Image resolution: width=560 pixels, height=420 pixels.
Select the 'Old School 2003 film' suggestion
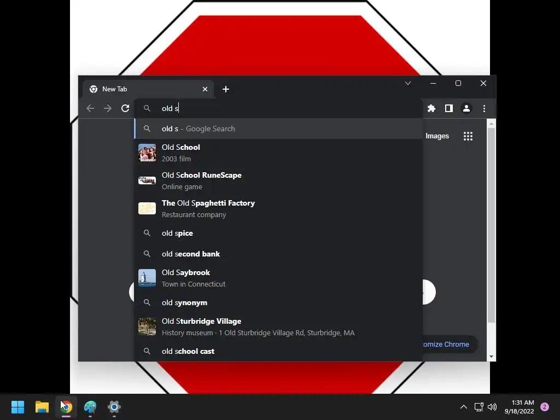(x=278, y=153)
